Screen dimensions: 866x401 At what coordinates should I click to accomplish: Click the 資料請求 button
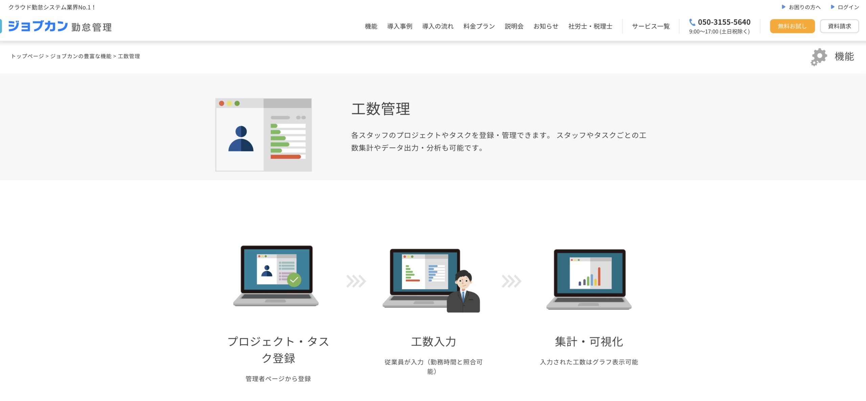point(839,26)
